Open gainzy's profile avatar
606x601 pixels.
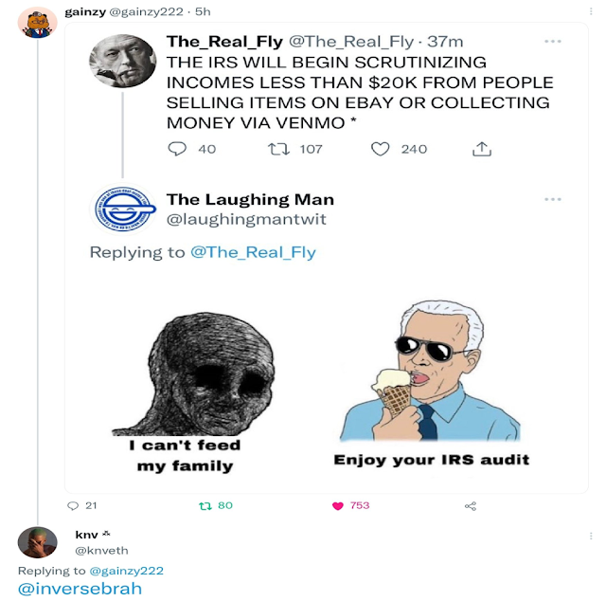click(x=38, y=23)
